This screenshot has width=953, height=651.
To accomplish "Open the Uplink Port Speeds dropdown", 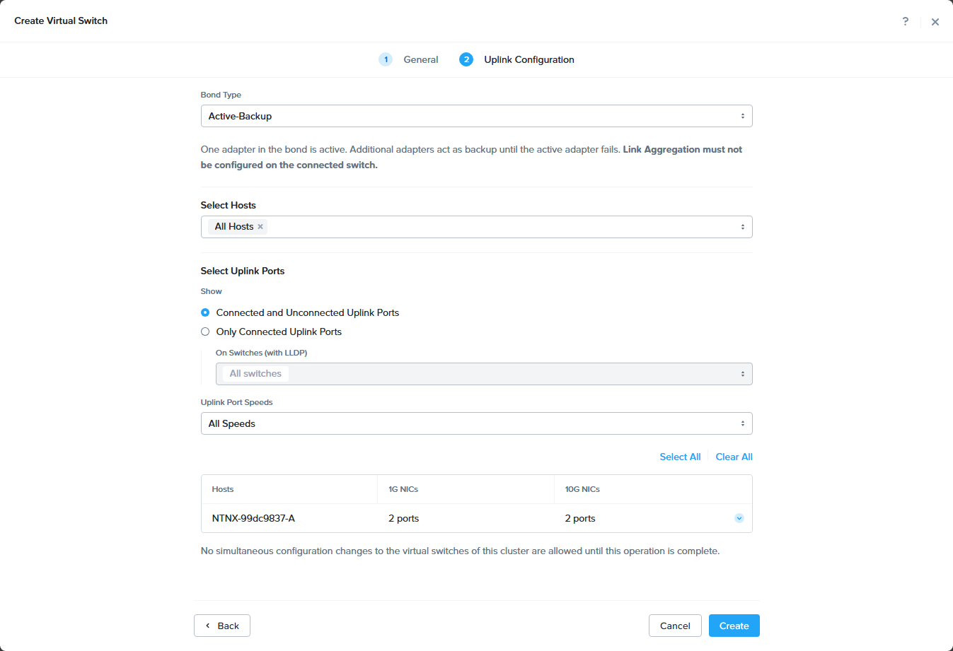I will [x=476, y=423].
